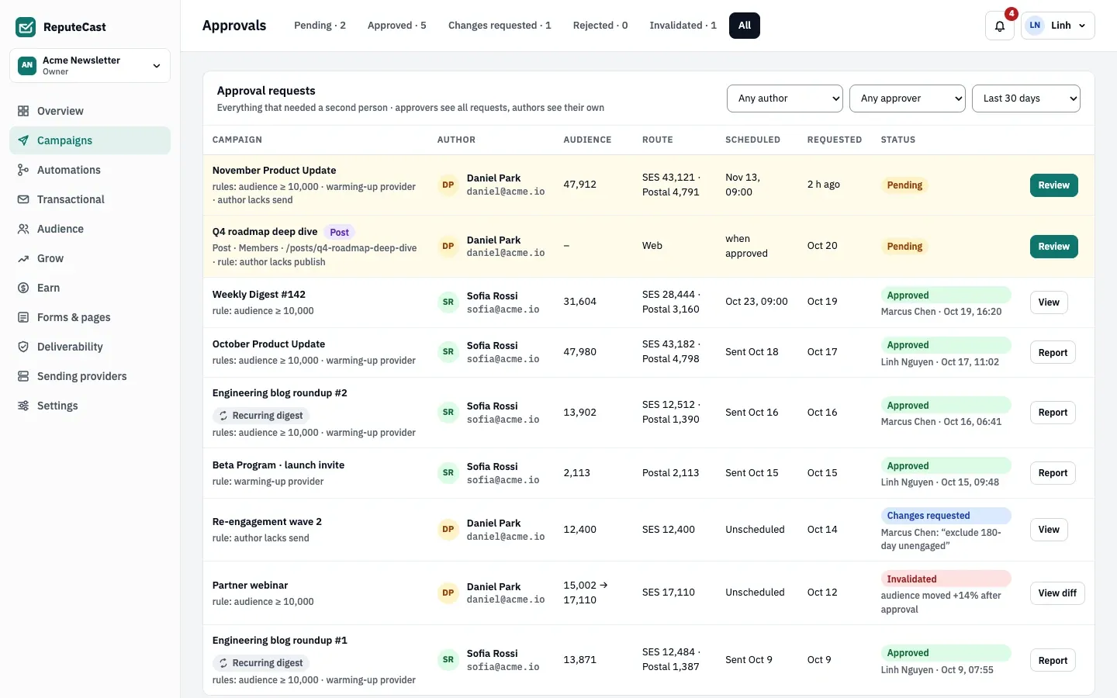Click the Settings sliders icon
1117x698 pixels.
[x=23, y=406]
